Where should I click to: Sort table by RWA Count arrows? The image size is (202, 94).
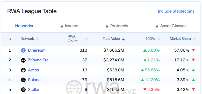(86, 39)
